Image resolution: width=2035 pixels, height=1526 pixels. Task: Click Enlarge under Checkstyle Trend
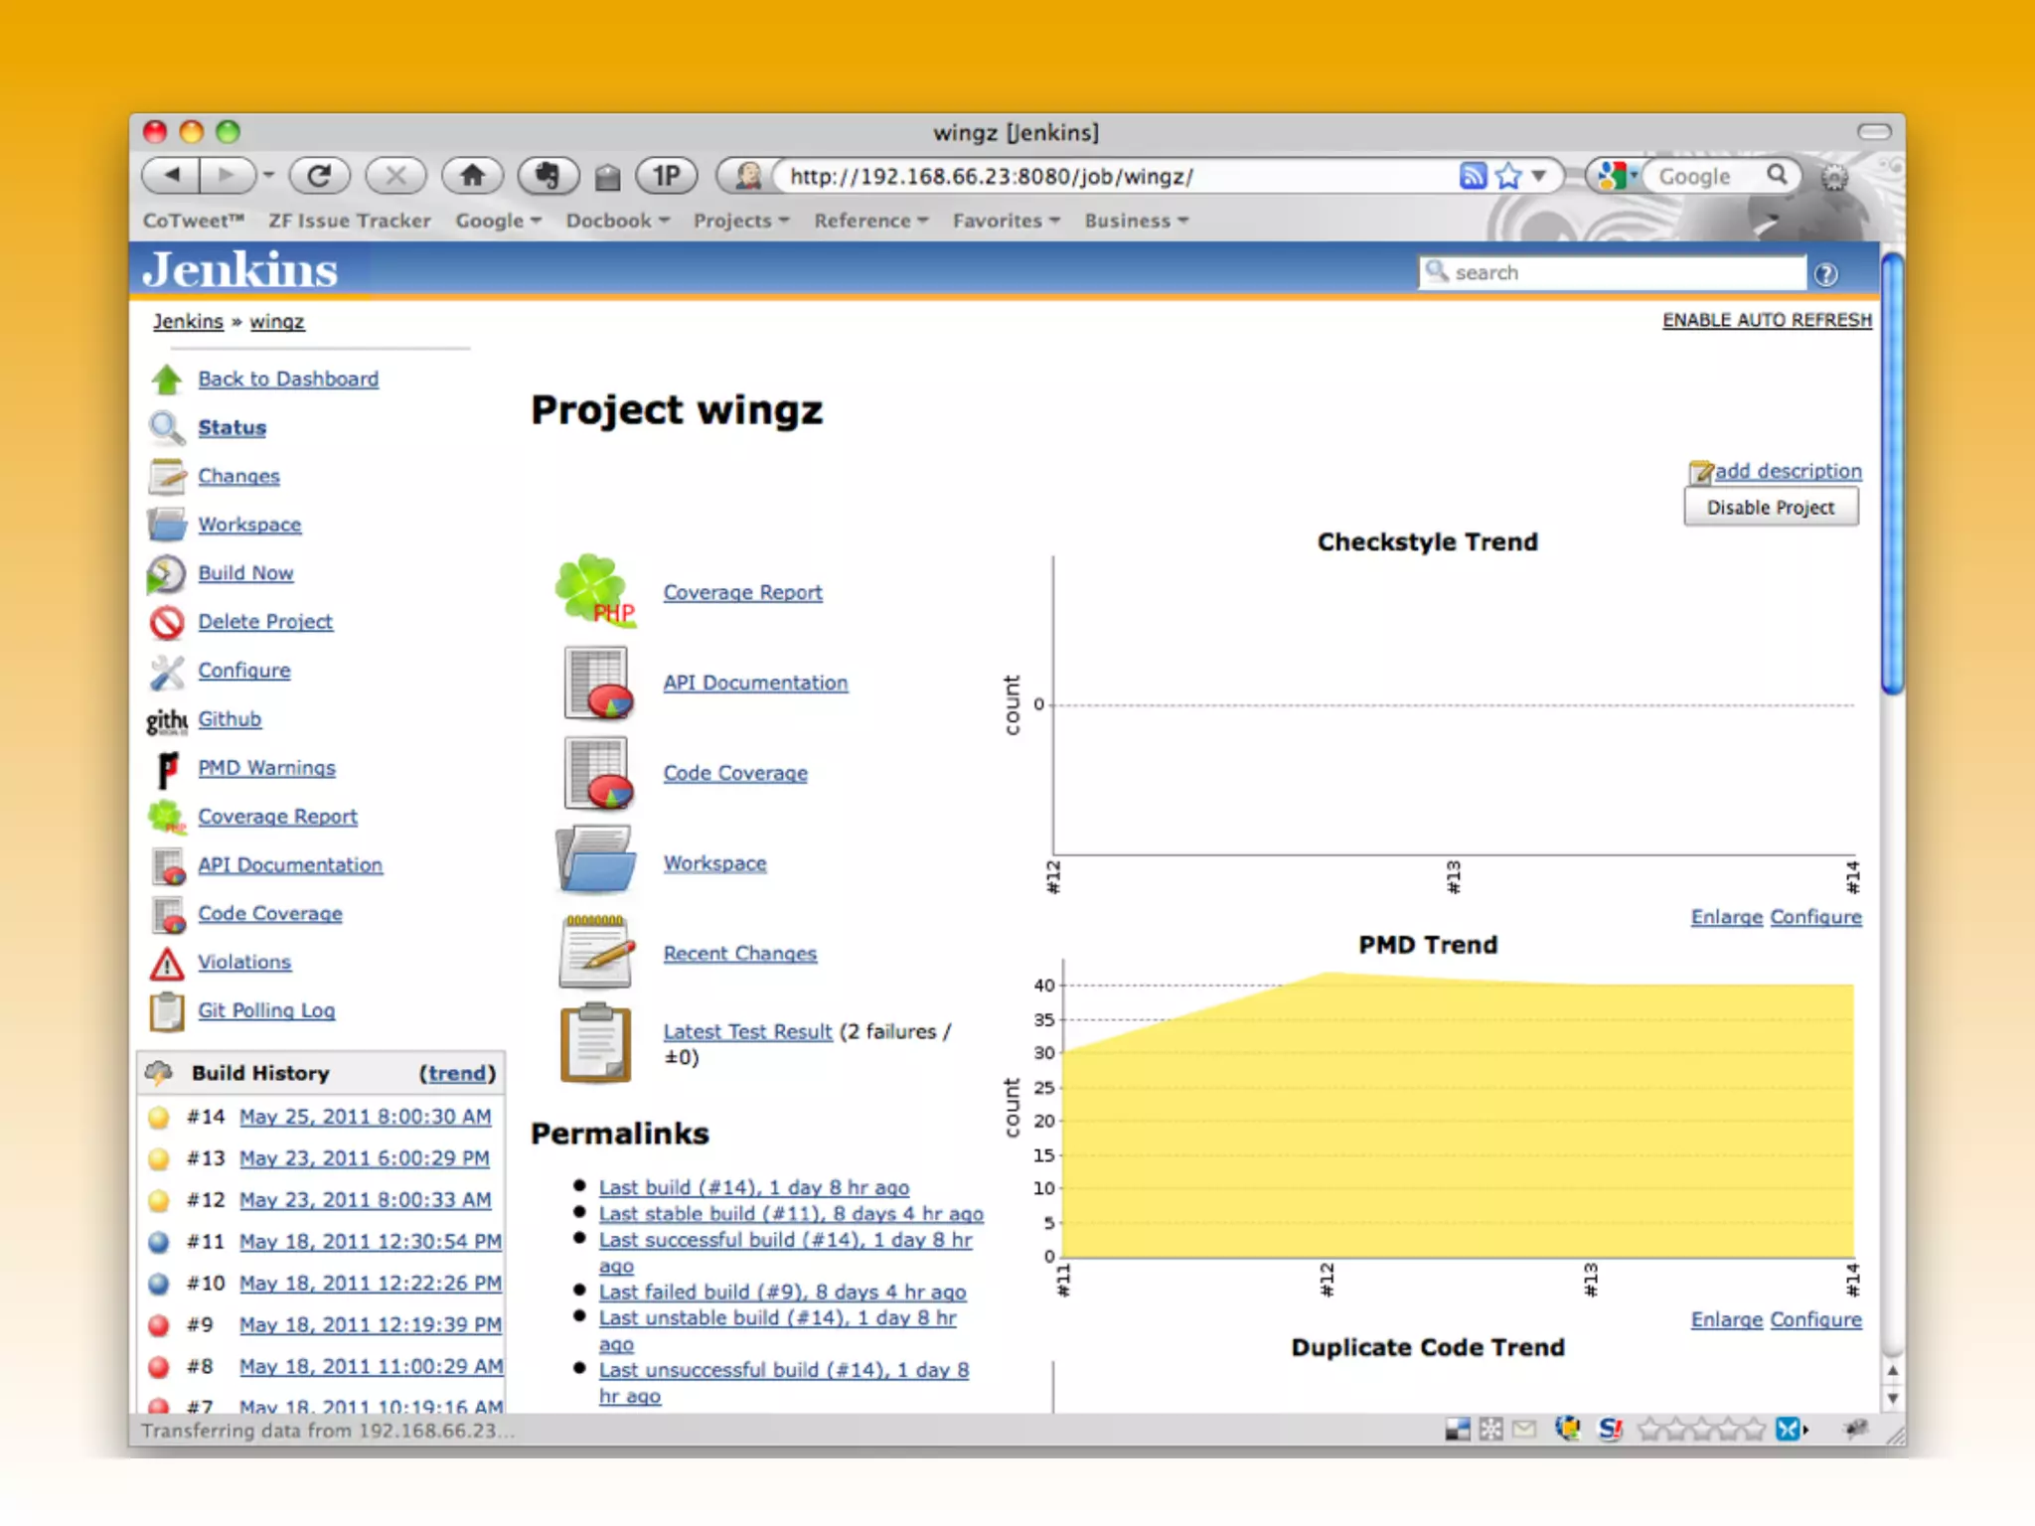1726,917
